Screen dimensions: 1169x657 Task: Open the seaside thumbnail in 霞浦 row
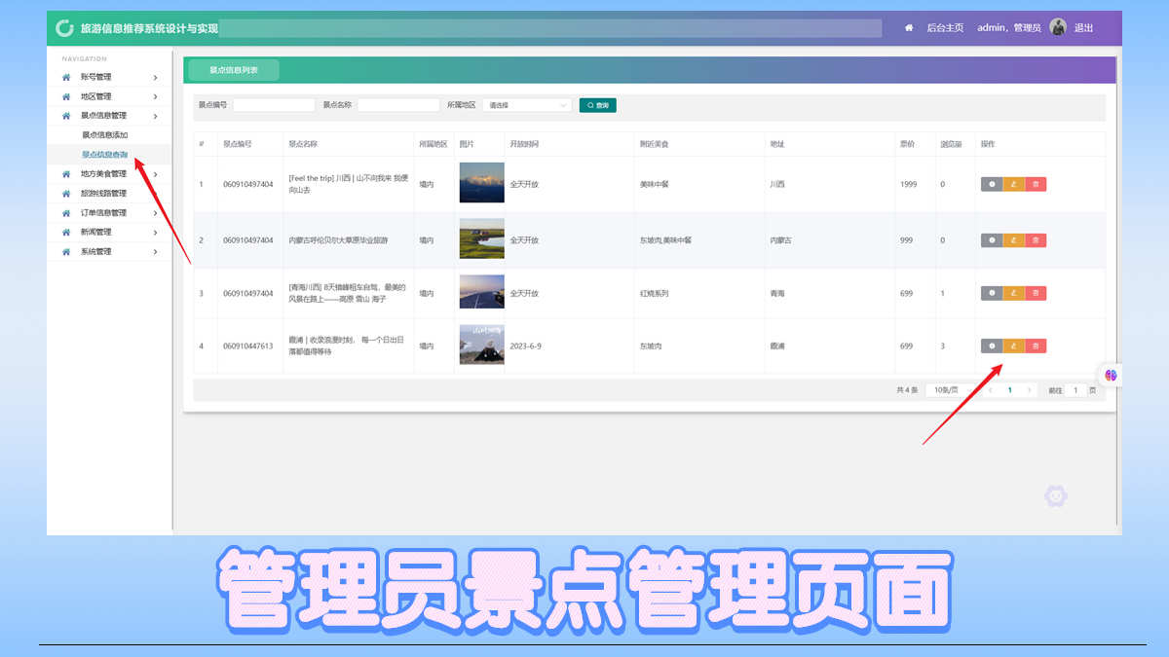[481, 345]
